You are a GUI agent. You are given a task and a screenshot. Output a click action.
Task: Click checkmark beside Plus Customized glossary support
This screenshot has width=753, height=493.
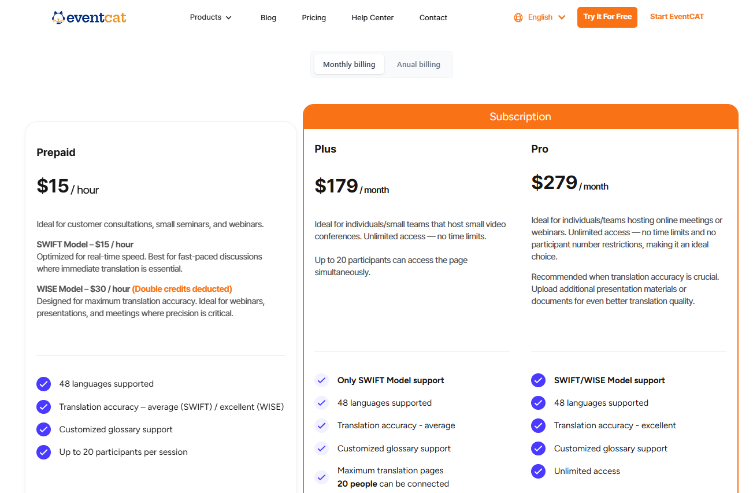(321, 448)
